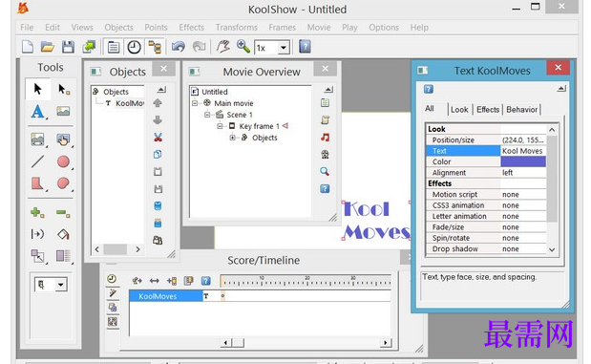
Task: Select the red circle shape tool
Action: (x=63, y=161)
